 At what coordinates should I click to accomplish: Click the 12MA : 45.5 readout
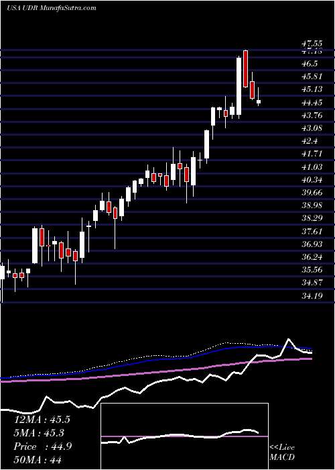click(42, 420)
